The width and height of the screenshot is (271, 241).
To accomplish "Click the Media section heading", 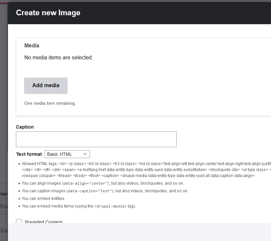I will 32,45.
